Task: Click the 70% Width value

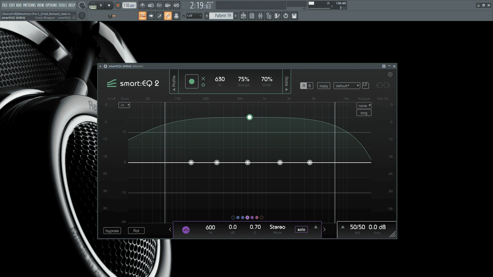Action: click(267, 79)
